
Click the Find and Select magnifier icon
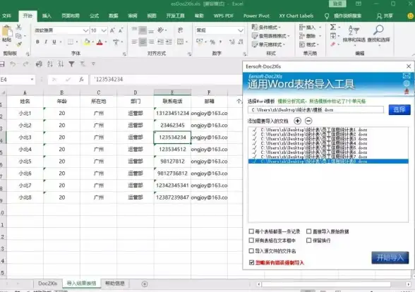tap(378, 30)
